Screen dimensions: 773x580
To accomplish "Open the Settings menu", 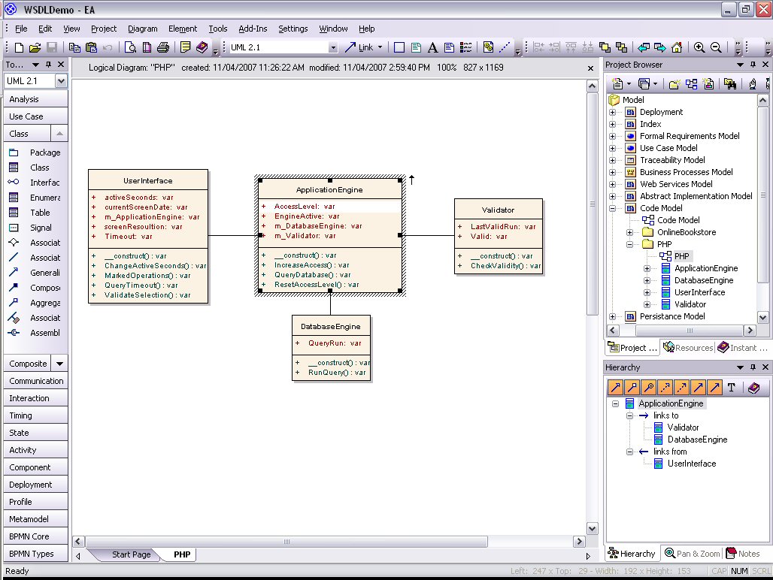I will click(293, 29).
